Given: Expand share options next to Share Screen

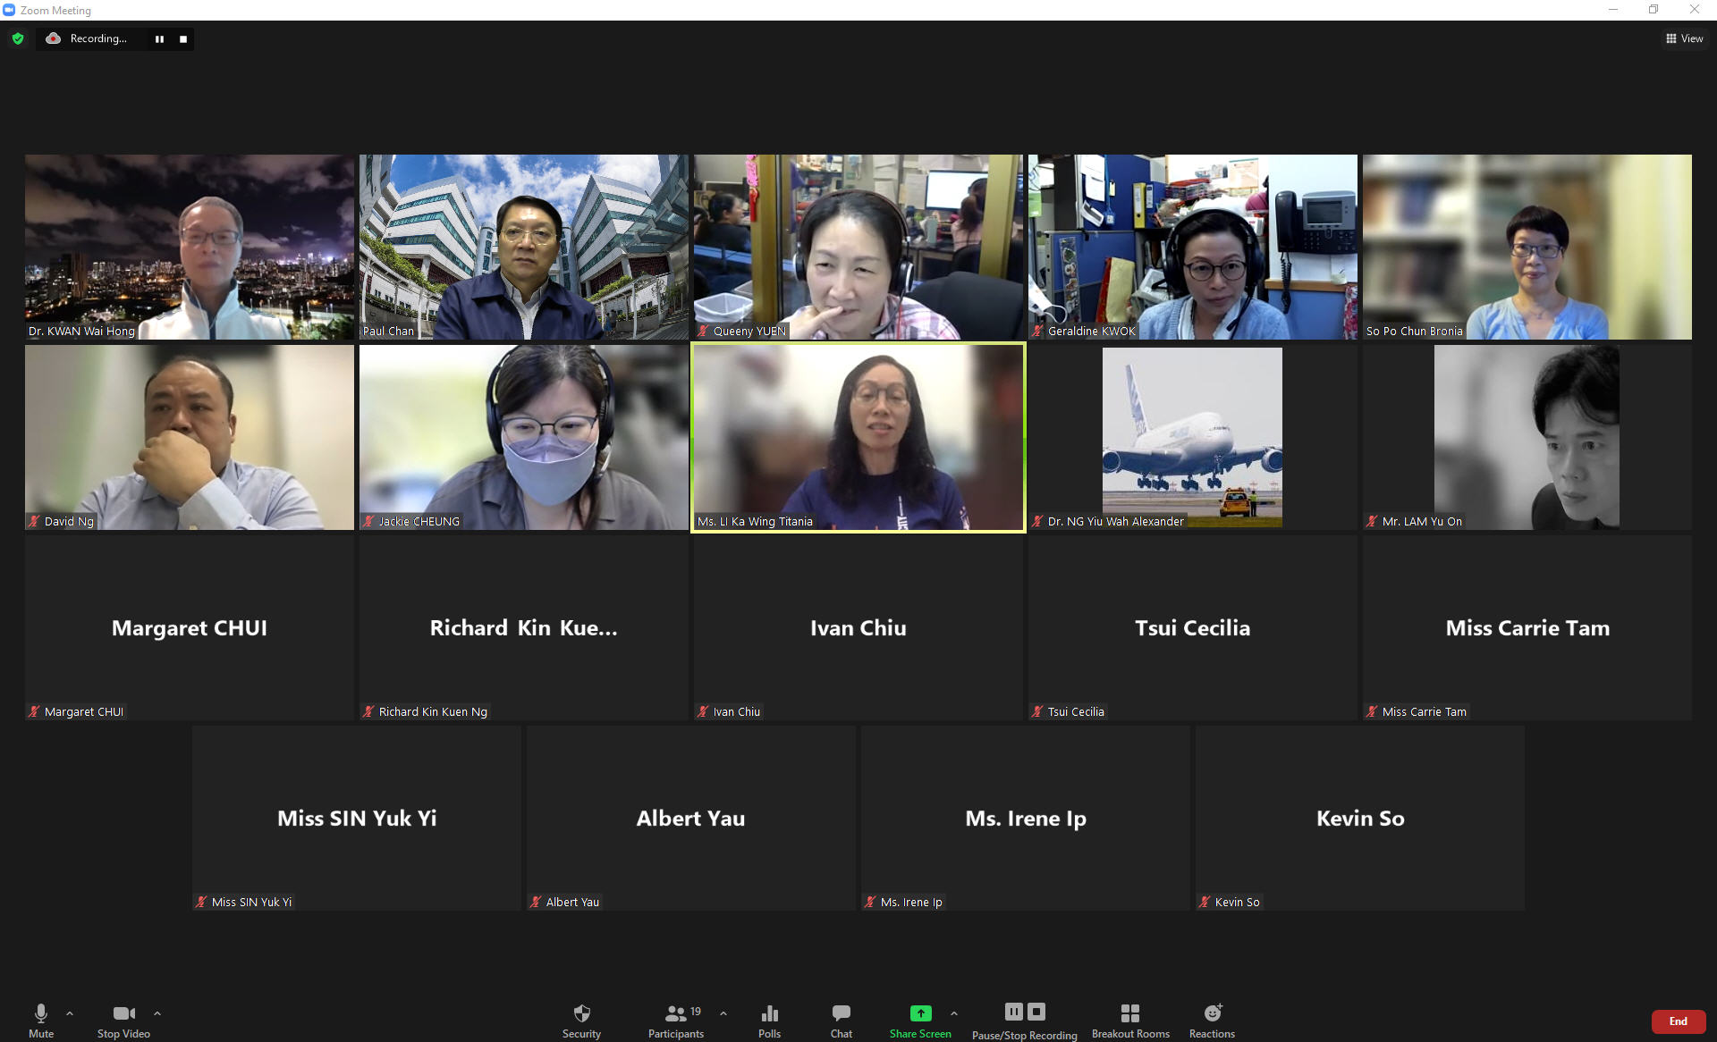Looking at the screenshot, I should tap(954, 1013).
